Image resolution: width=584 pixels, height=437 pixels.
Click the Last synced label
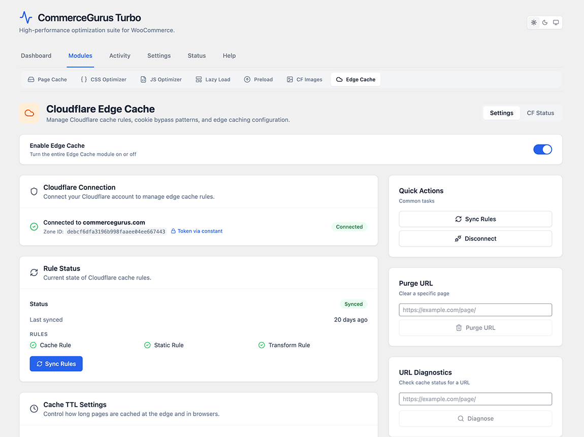click(x=46, y=320)
